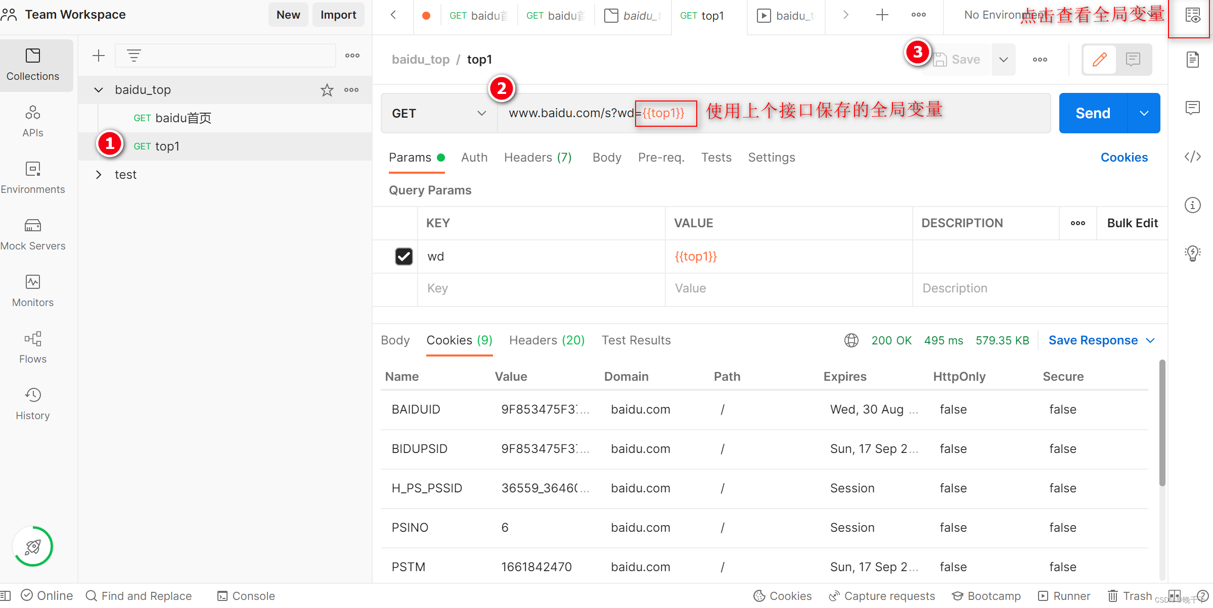Open baidu_top collection more actions
The width and height of the screenshot is (1213, 608).
click(351, 90)
